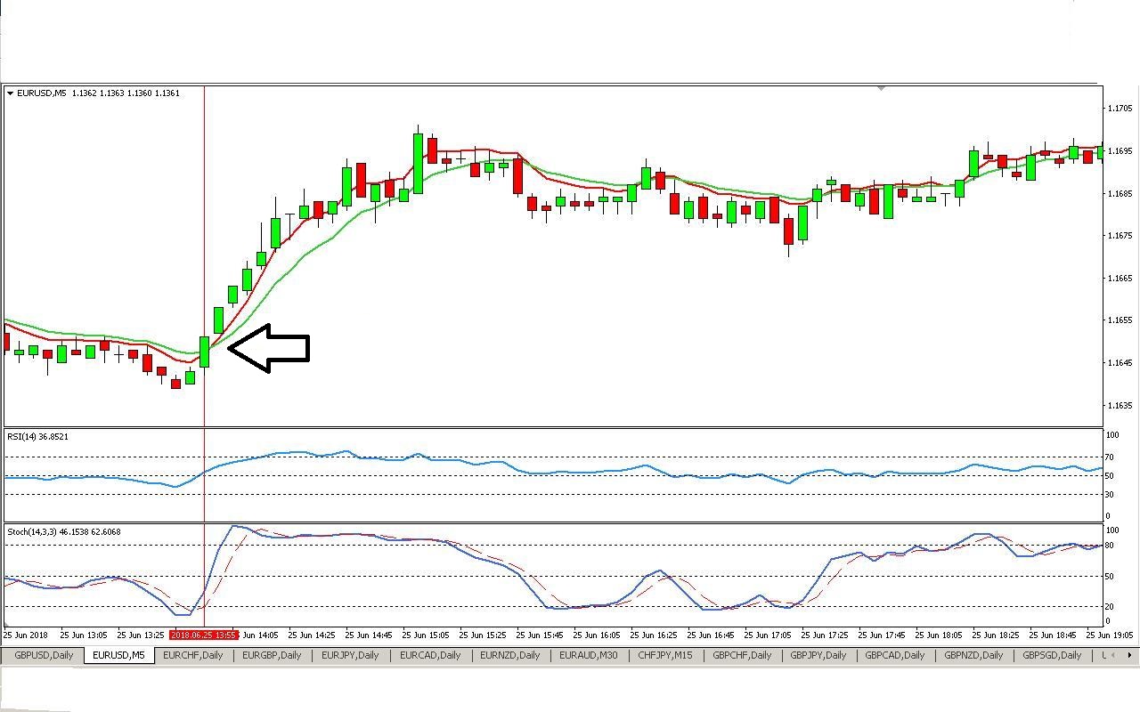
Task: Click the RSI(14) 36.8521 indicator label
Action: [38, 436]
